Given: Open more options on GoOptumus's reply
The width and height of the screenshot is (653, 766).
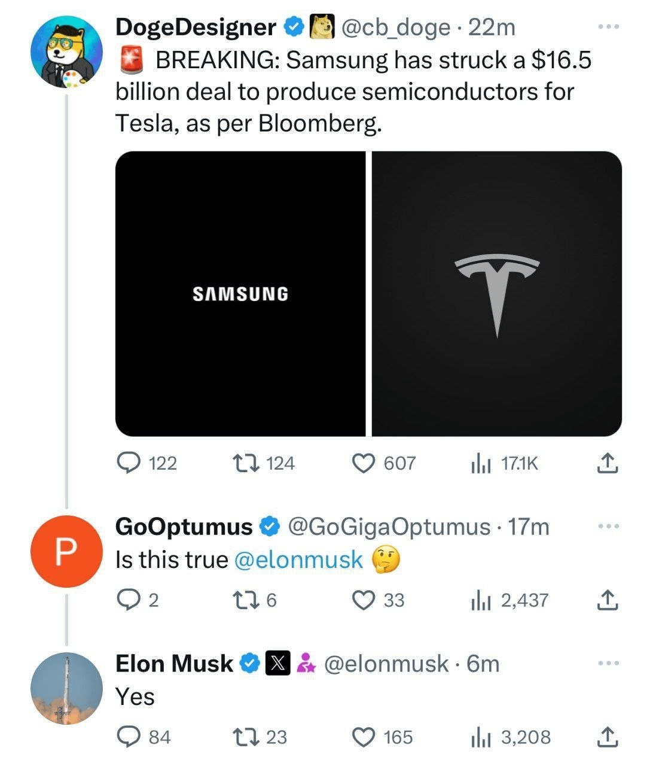Looking at the screenshot, I should point(607,526).
